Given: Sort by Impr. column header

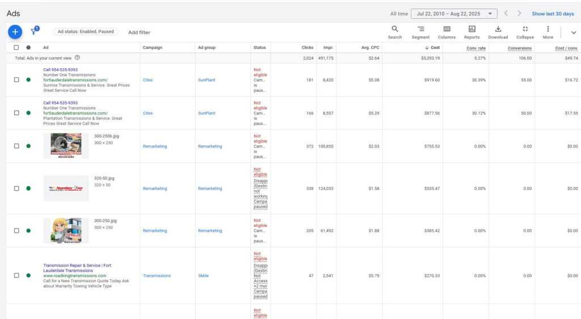Looking at the screenshot, I should [328, 48].
